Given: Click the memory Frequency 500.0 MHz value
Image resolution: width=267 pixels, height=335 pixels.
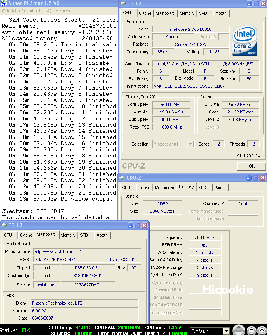Looking at the screenshot, I should tap(205, 237).
